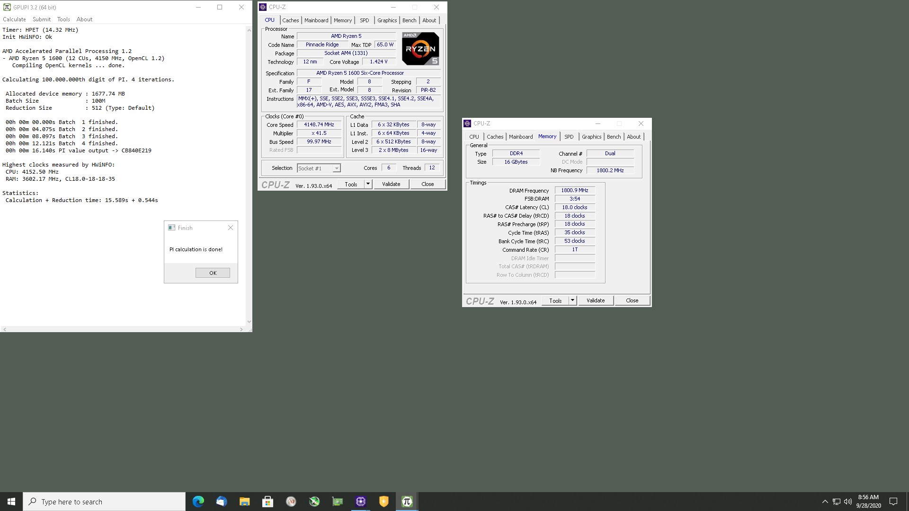The width and height of the screenshot is (909, 511).
Task: Select Mainboard tab in Memory window
Action: (x=521, y=137)
